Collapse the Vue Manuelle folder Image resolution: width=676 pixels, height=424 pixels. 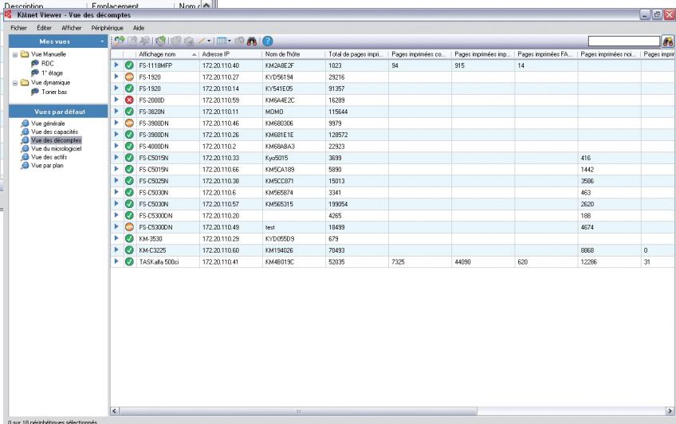15,55
